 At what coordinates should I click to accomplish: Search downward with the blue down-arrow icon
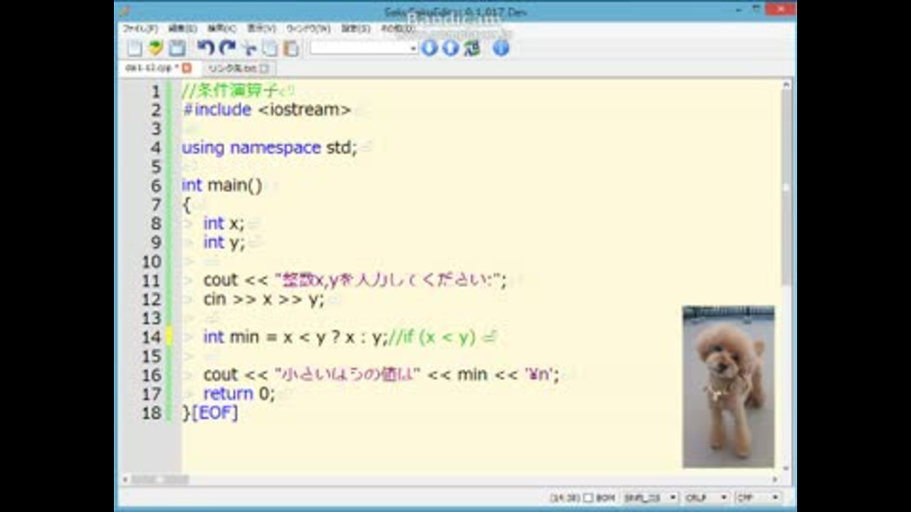coord(429,47)
